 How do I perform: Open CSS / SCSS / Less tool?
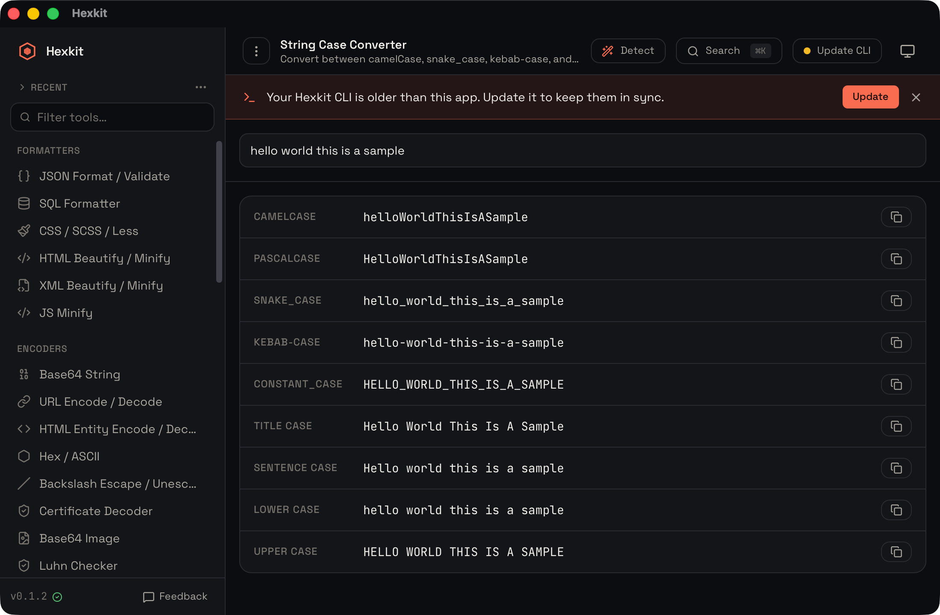pyautogui.click(x=112, y=231)
